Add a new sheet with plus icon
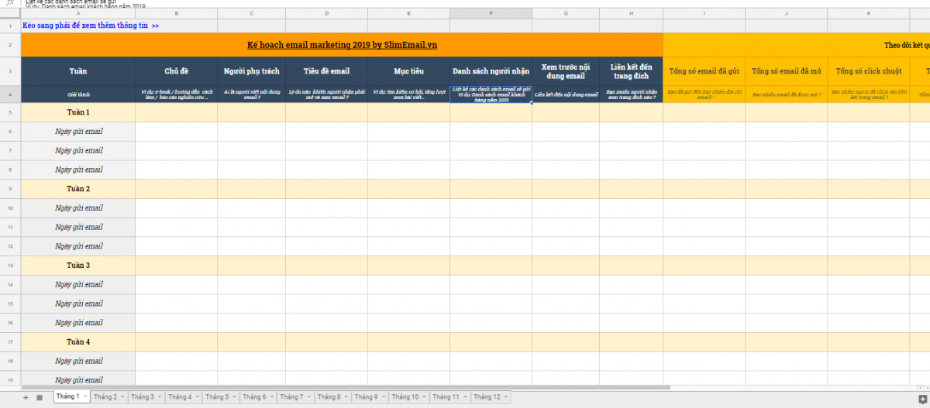930x408 pixels. point(26,397)
